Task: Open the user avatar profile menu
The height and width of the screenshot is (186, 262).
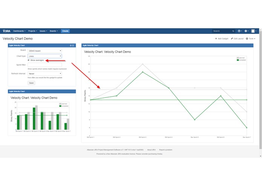Action: point(254,31)
